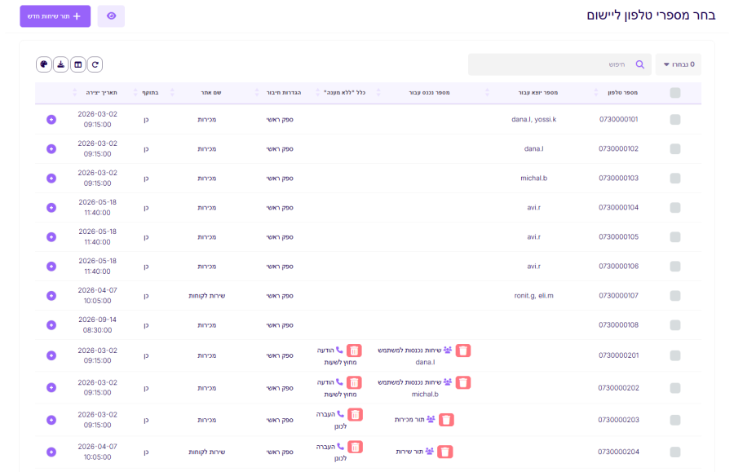Delete the no-answer rule for 0730000202
734x472 pixels.
pos(355,382)
